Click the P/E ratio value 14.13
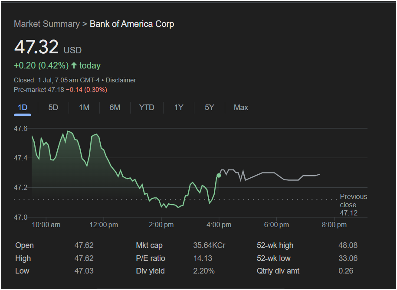 203,258
